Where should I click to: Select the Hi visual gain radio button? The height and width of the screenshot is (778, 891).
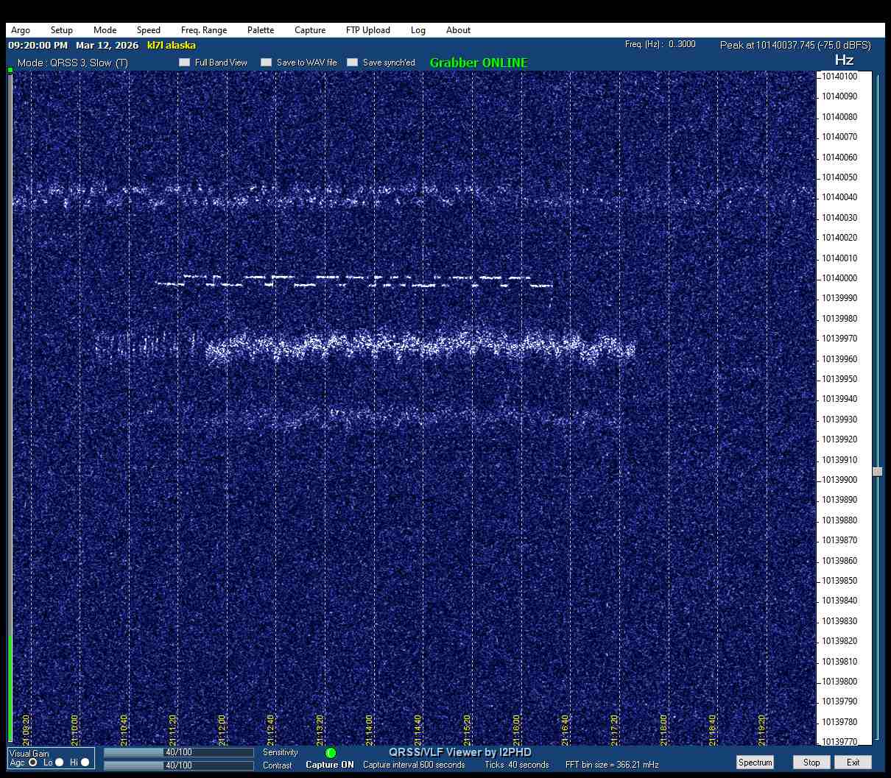tap(85, 763)
